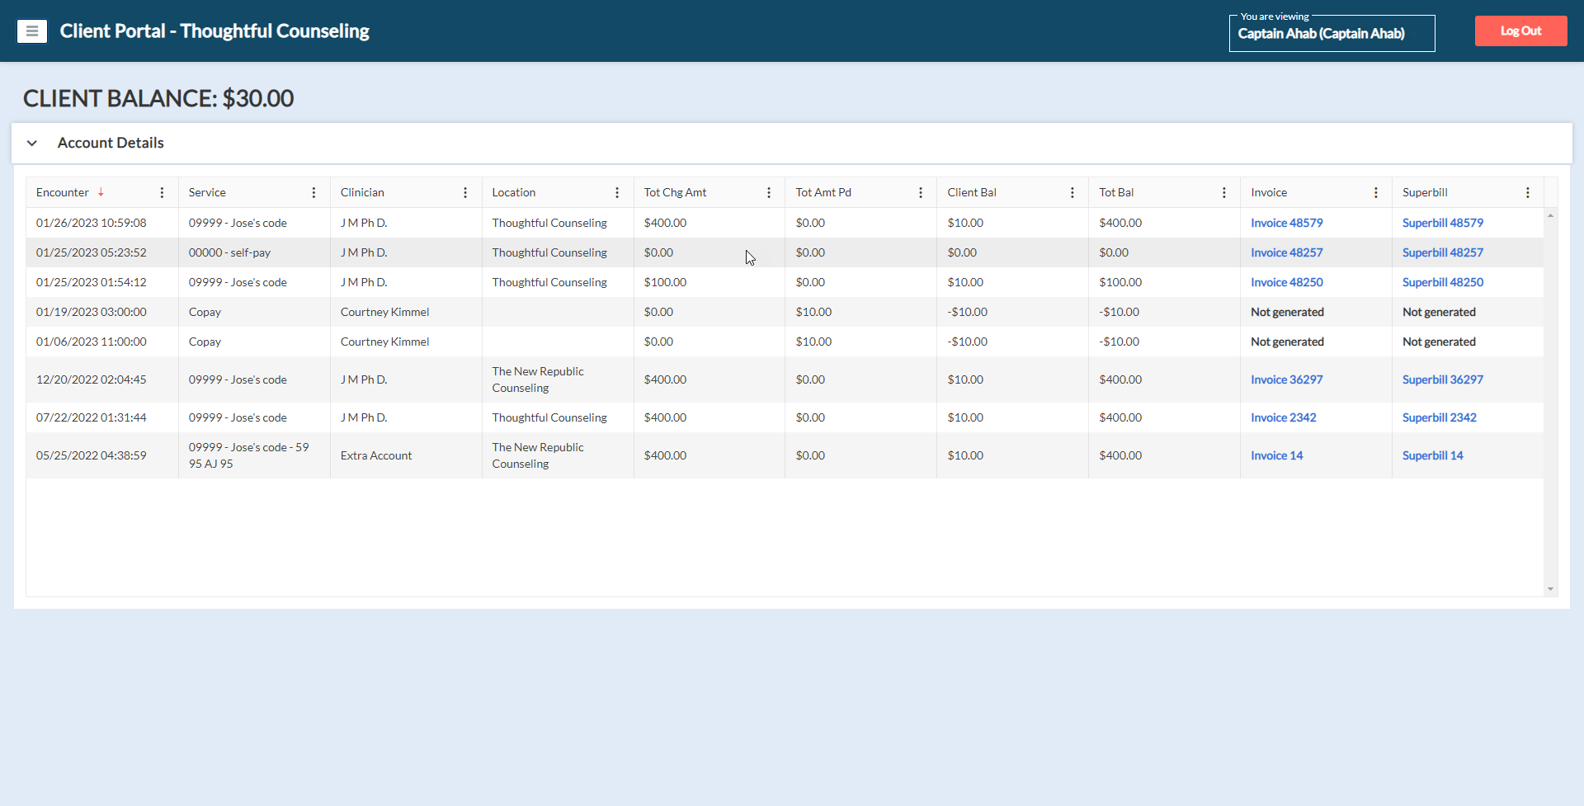The width and height of the screenshot is (1584, 806).
Task: Open Service column three-dot menu
Action: coord(313,192)
